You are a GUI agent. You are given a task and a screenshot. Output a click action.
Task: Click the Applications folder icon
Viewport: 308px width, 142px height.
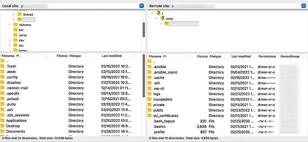tap(3, 121)
